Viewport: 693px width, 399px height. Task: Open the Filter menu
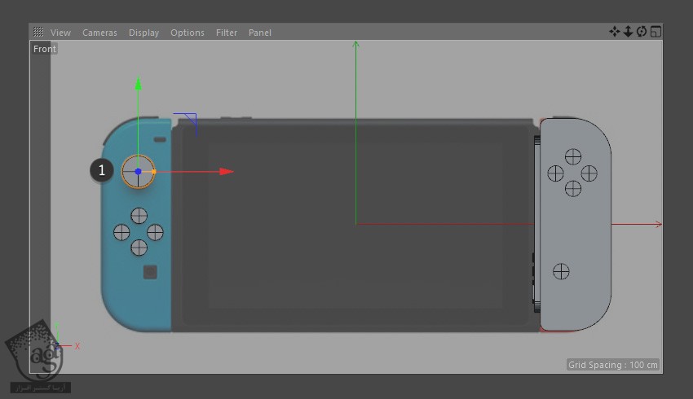click(x=227, y=33)
